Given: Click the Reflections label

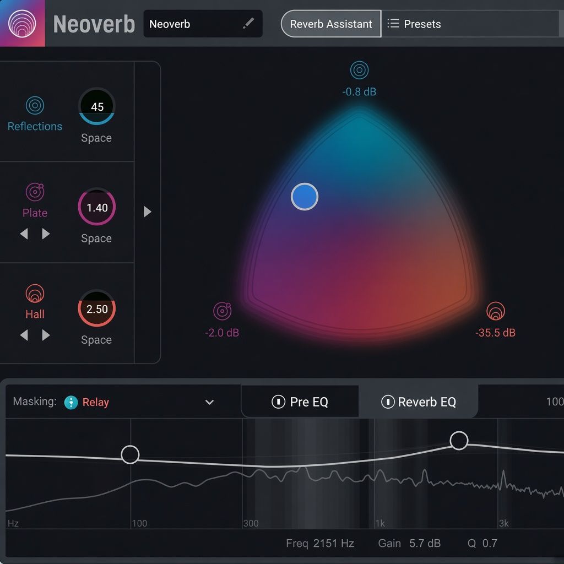Looking at the screenshot, I should [35, 126].
